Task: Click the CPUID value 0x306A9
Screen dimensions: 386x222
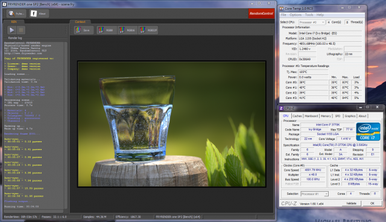Action: coord(307,59)
